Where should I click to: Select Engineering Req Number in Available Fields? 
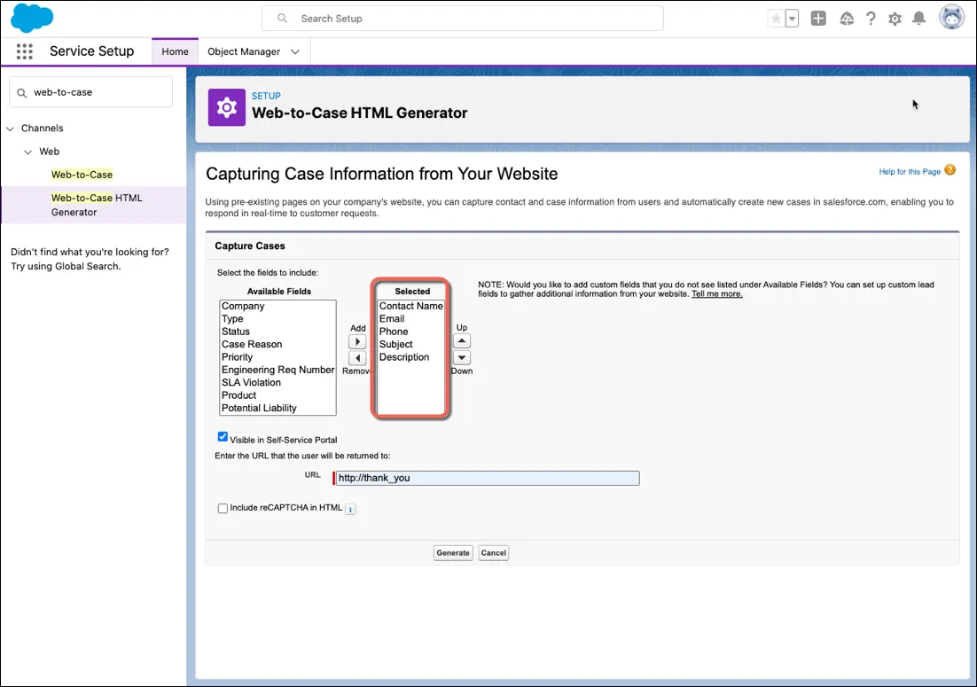coord(277,370)
